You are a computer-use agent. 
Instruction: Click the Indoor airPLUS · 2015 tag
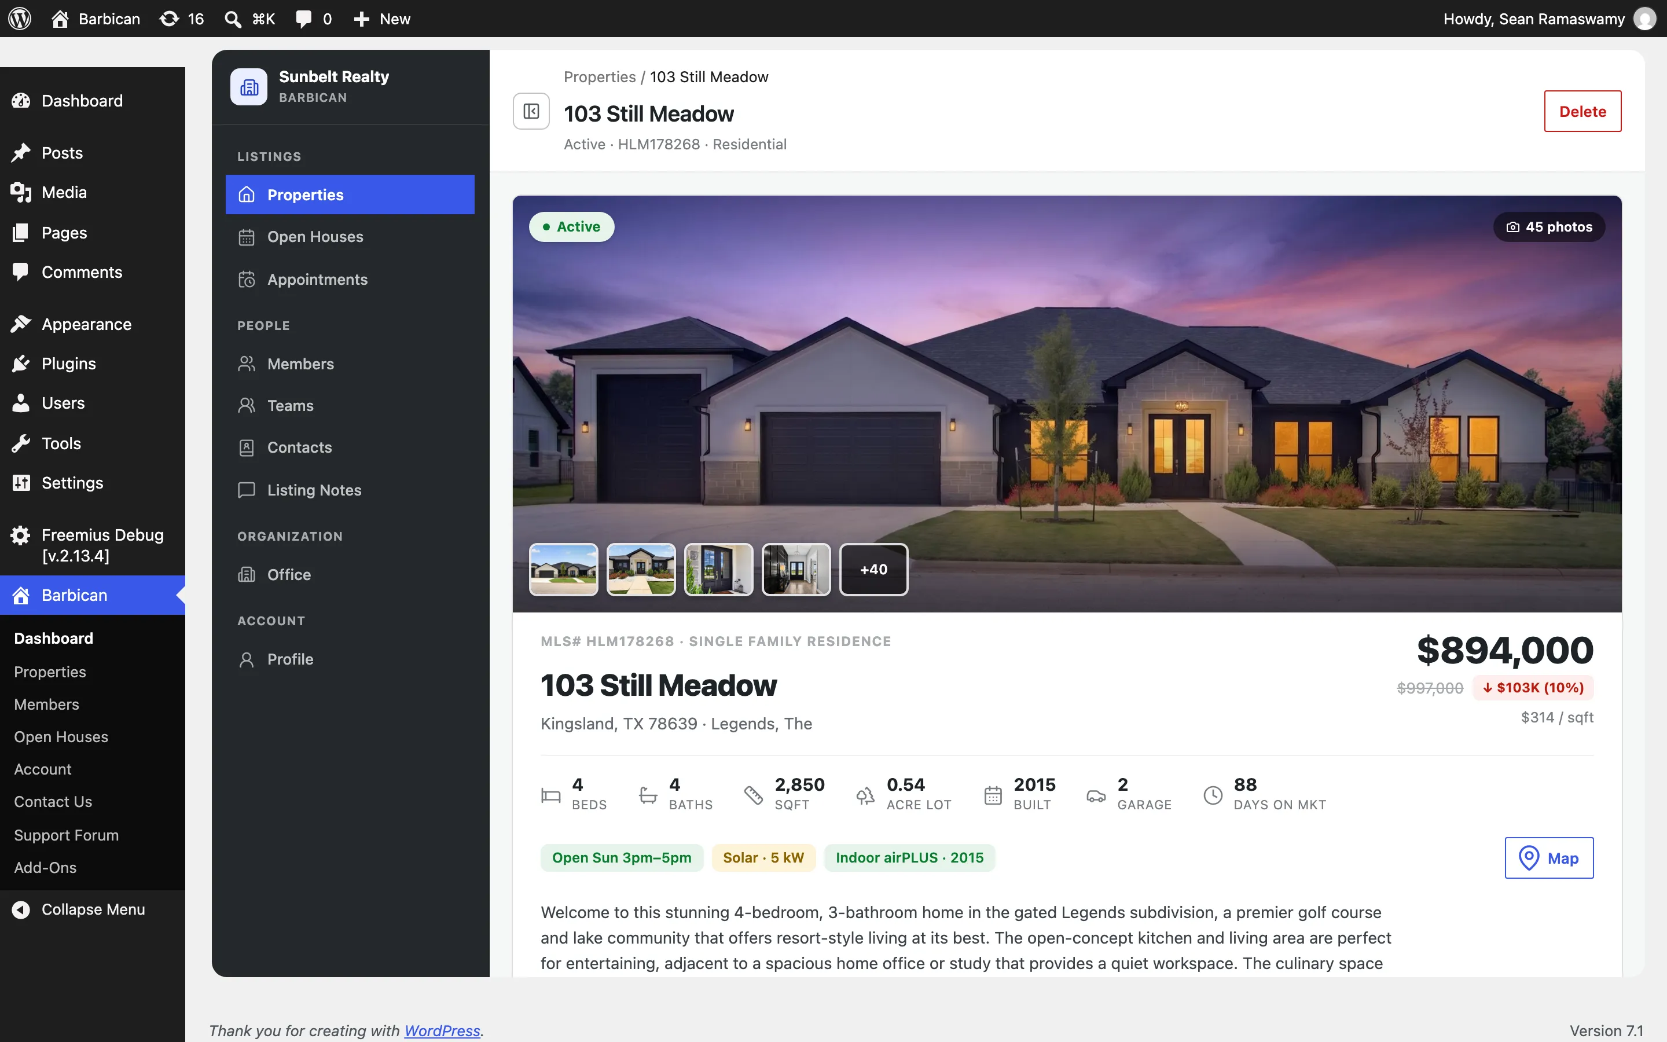pos(910,858)
